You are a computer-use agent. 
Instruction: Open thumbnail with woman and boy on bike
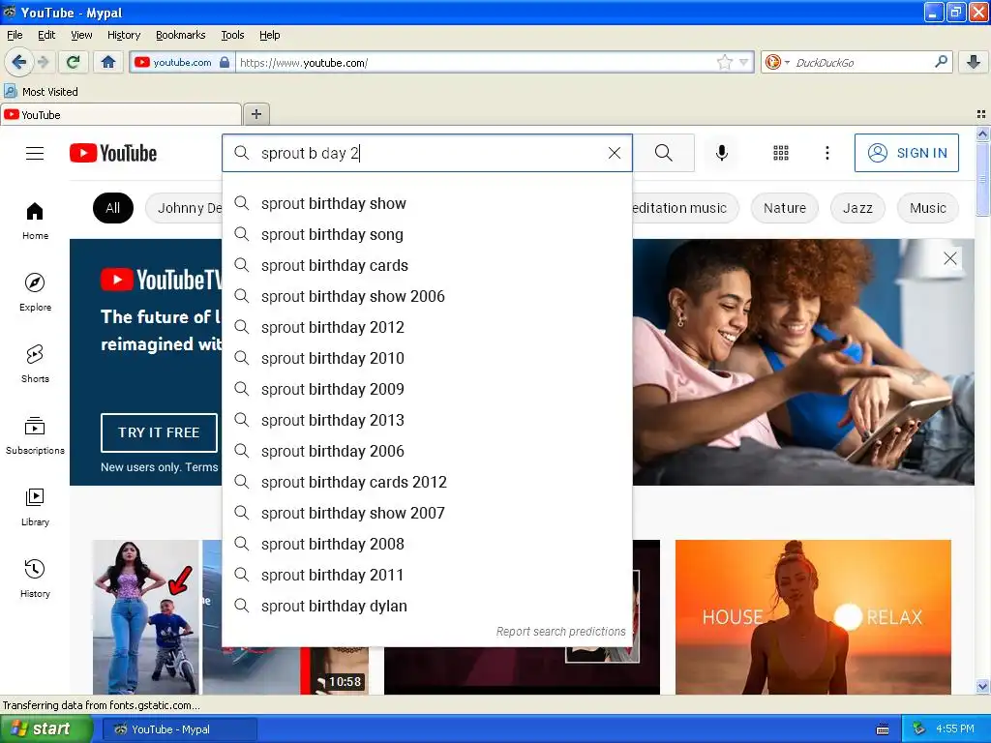[145, 616]
